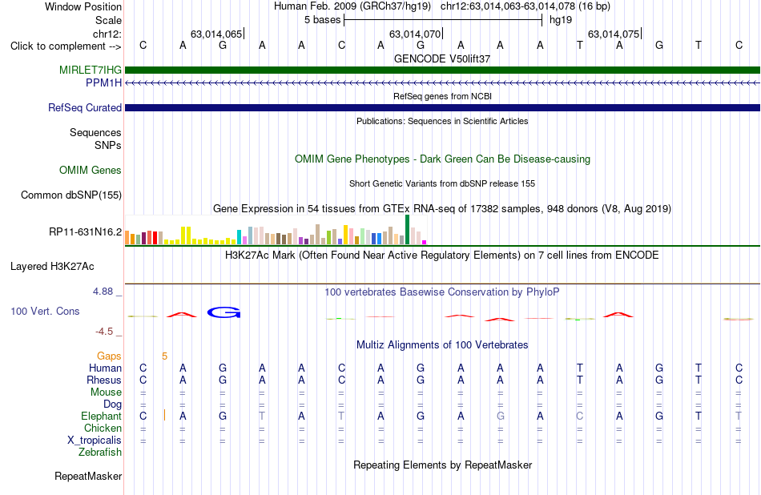Open '100 vertebrates Basewise Conservation by PhyloP'
The height and width of the screenshot is (495, 761).
[442, 292]
